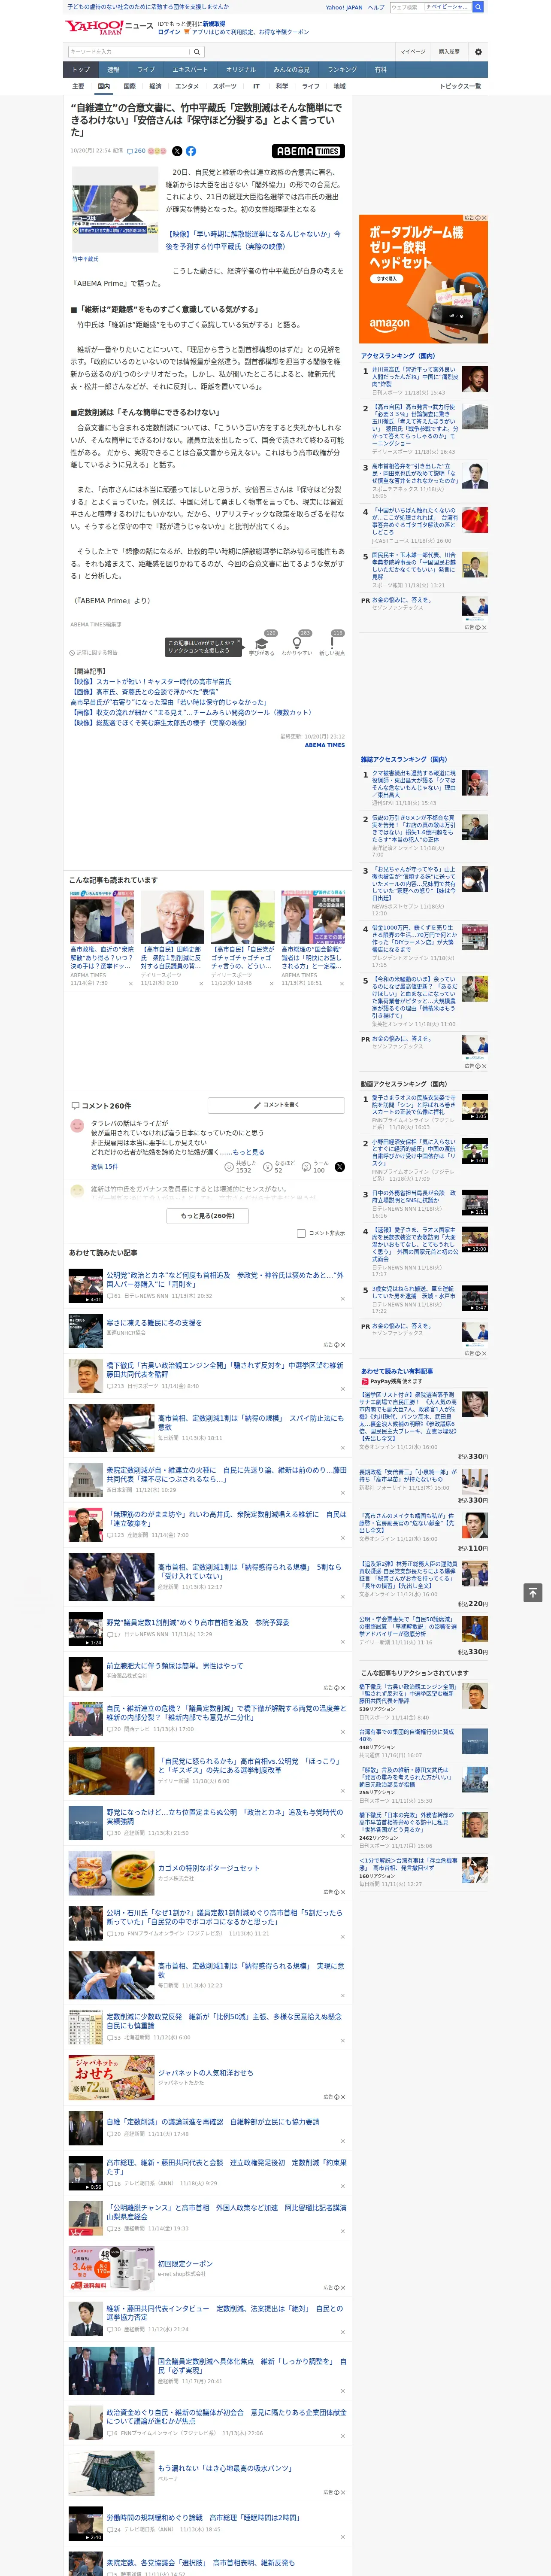Expand the top comment with もっと見る
Image resolution: width=551 pixels, height=2576 pixels.
coord(249,1152)
